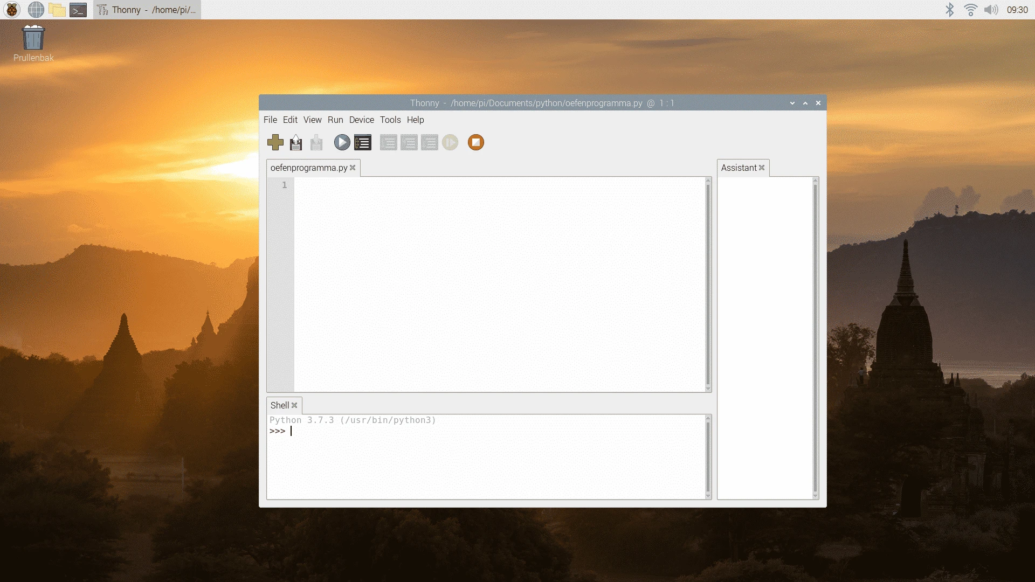The width and height of the screenshot is (1035, 582).
Task: Start debugging the current script
Action: click(x=363, y=142)
